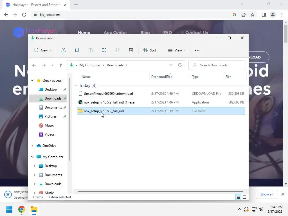Click the Copy icon in Explorer toolbar

77,50
